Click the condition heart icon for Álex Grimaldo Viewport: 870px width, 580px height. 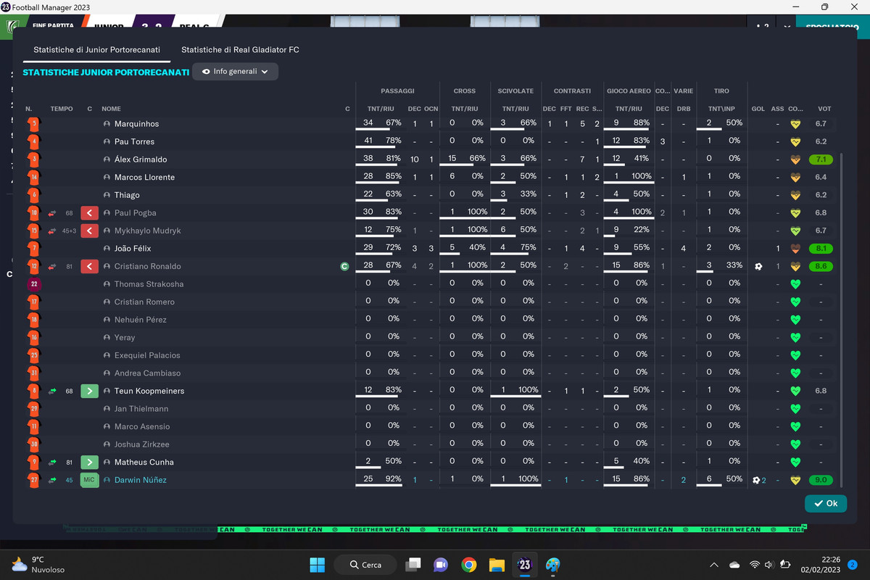coord(795,159)
